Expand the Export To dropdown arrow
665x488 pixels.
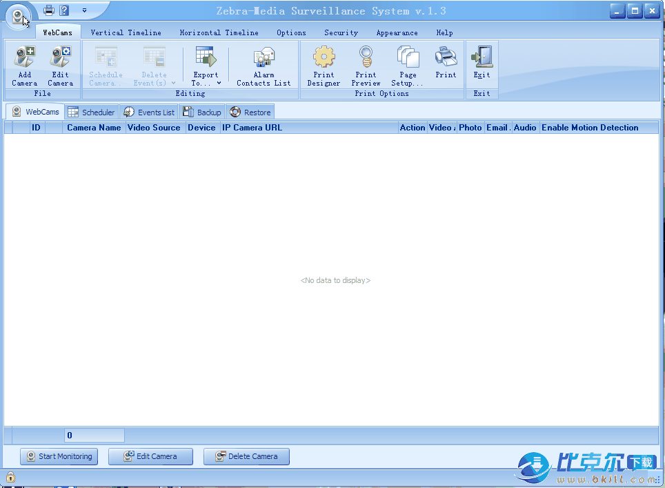pyautogui.click(x=219, y=83)
